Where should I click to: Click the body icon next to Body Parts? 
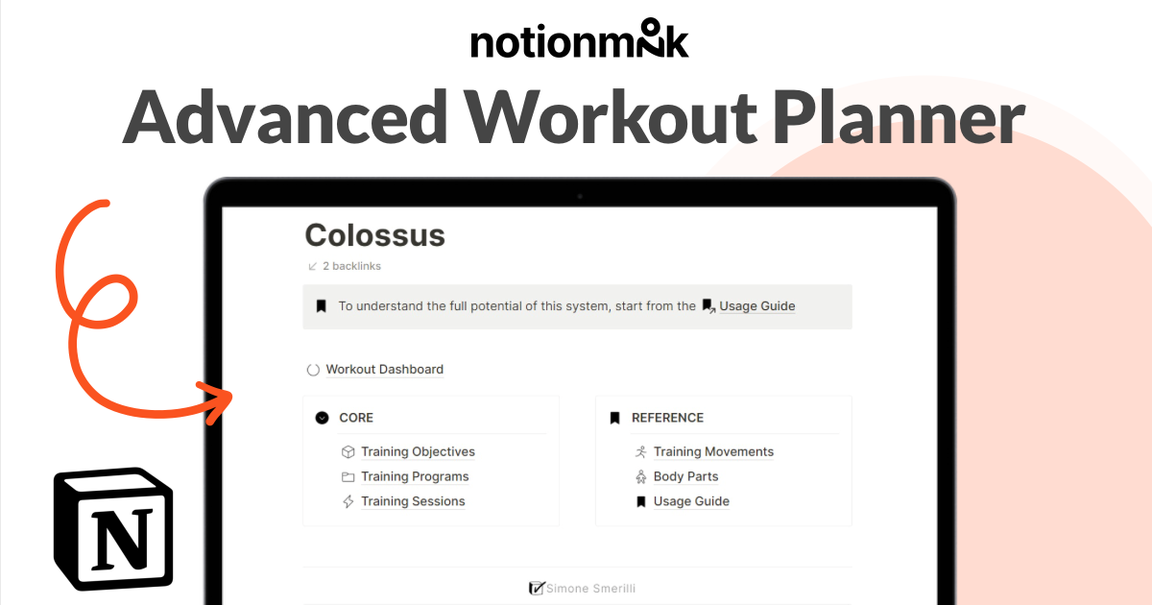click(x=640, y=476)
